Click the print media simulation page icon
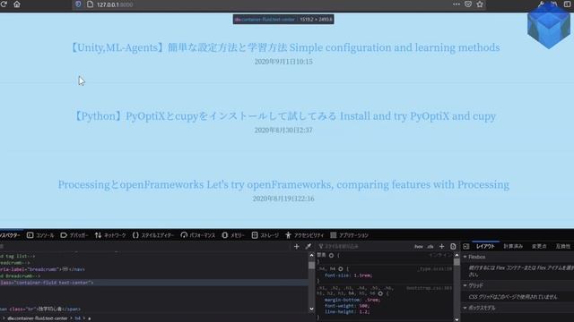Viewport: 574px width, 322px height. [453, 247]
